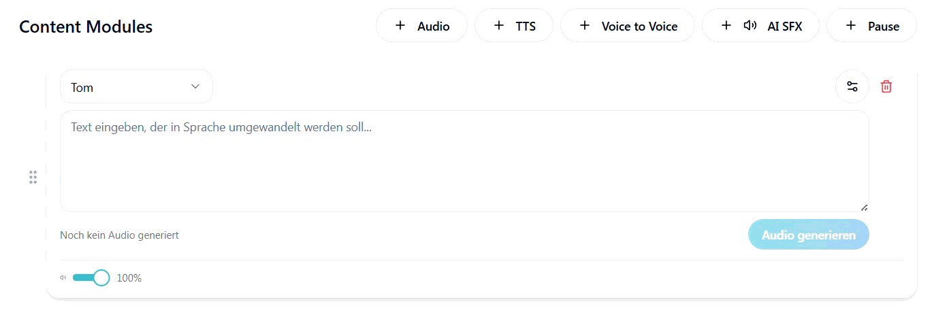The width and height of the screenshot is (934, 321).
Task: Open the Tom voice dropdown
Action: click(136, 87)
